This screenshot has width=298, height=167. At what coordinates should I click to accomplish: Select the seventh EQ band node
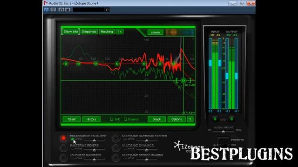[x=174, y=64]
